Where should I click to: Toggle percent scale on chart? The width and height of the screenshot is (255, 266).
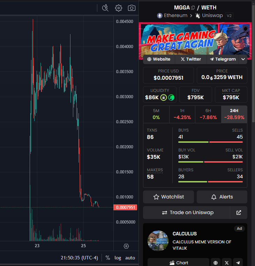coord(108,258)
